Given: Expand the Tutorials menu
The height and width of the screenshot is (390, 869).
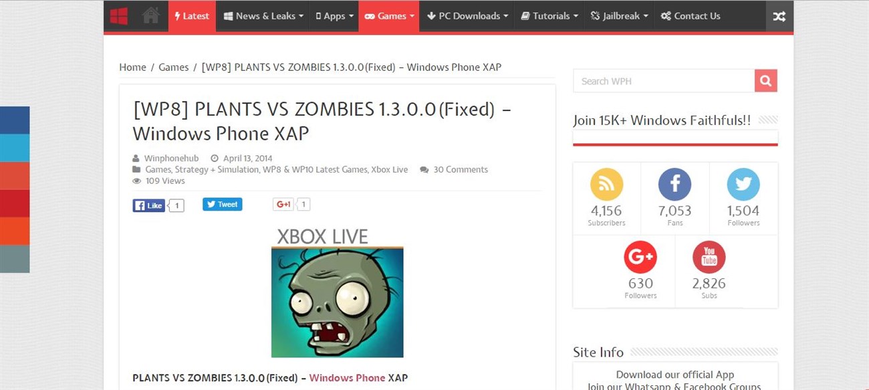Looking at the screenshot, I should click(549, 16).
